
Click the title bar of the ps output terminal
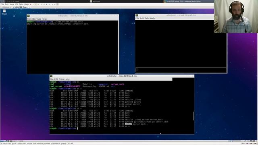[x=122, y=76]
